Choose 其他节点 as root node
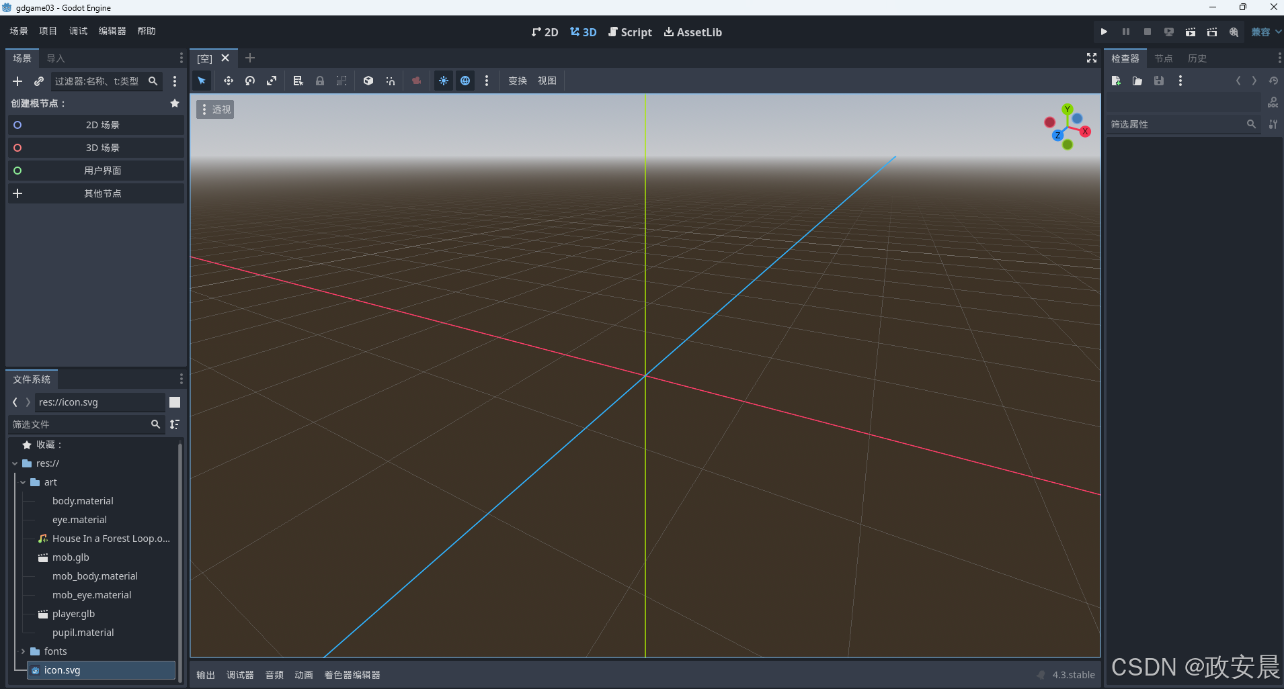 point(96,193)
